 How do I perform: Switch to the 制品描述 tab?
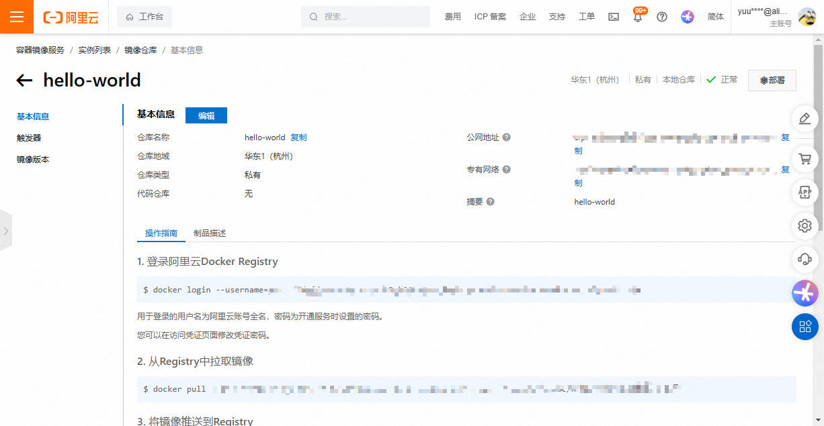(210, 233)
